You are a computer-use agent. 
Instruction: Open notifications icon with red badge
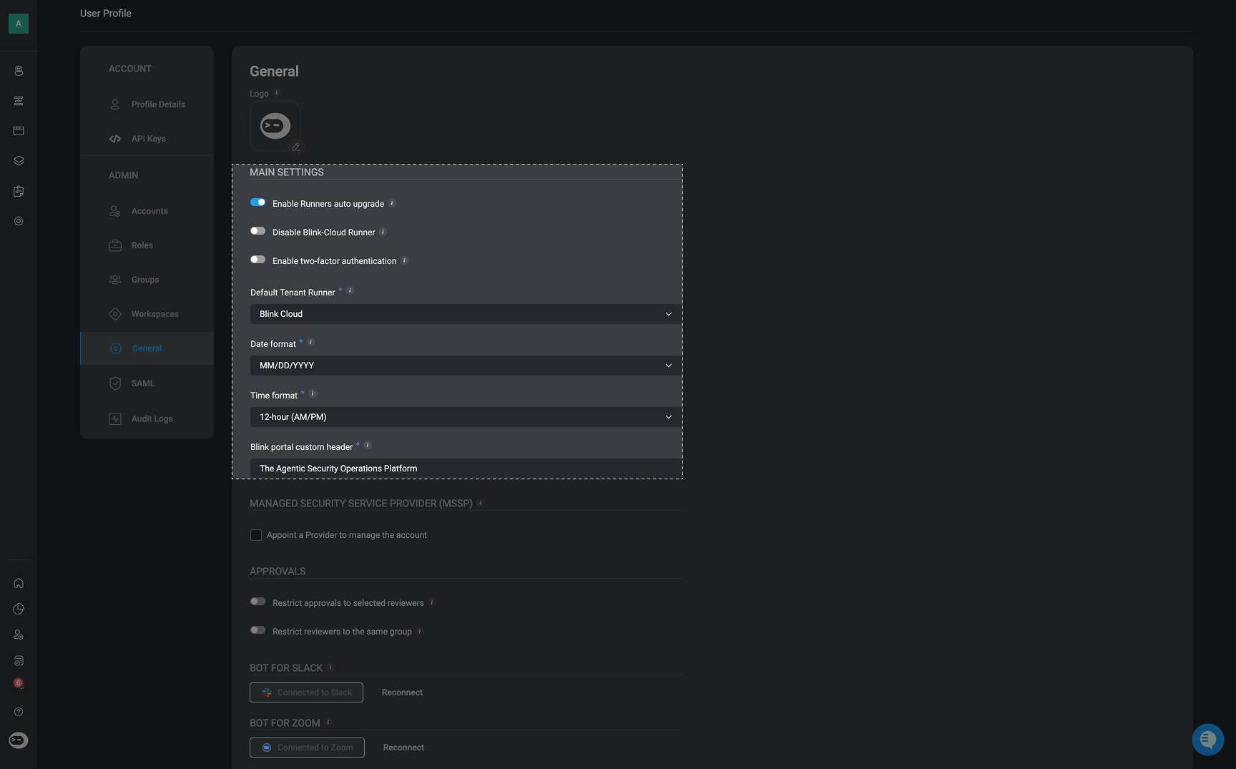(x=19, y=684)
